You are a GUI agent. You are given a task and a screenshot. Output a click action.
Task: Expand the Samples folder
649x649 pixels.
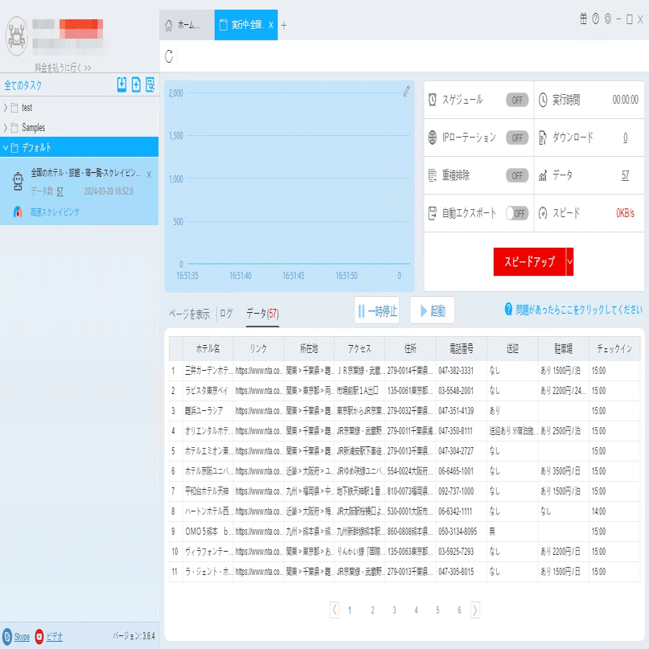point(6,128)
